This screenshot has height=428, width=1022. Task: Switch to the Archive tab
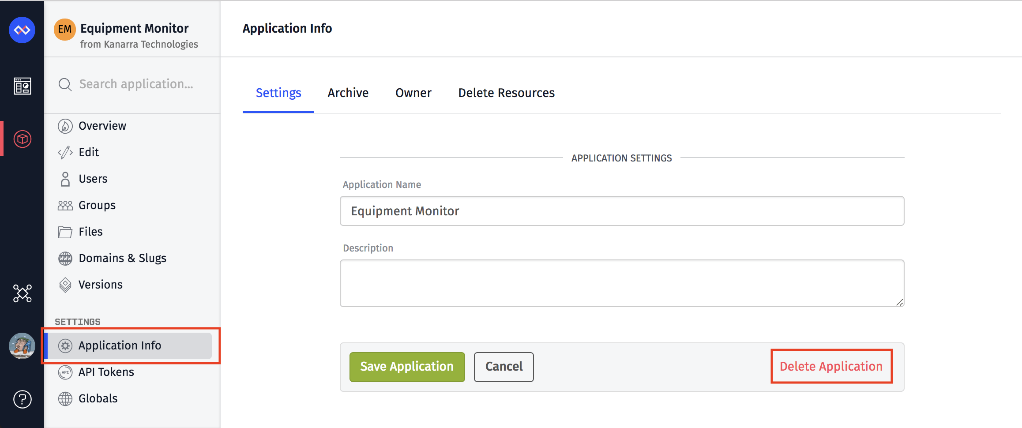348,93
